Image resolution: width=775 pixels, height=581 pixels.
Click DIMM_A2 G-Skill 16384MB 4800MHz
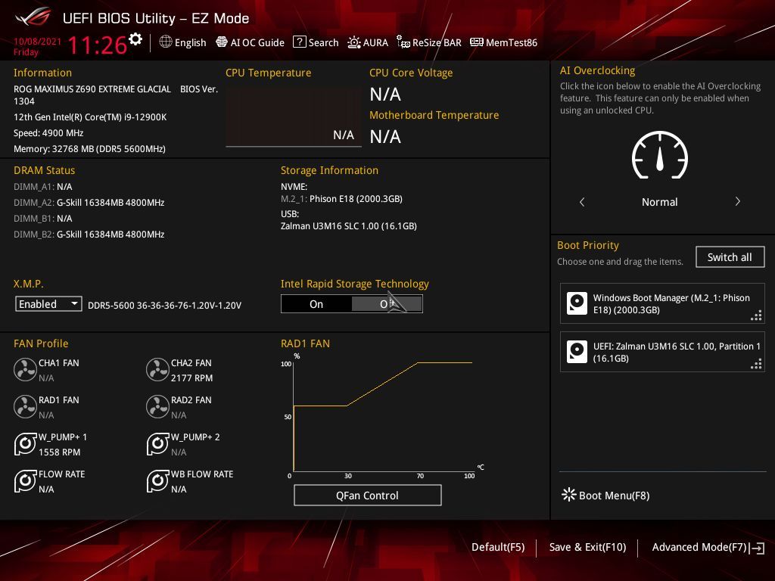(89, 203)
